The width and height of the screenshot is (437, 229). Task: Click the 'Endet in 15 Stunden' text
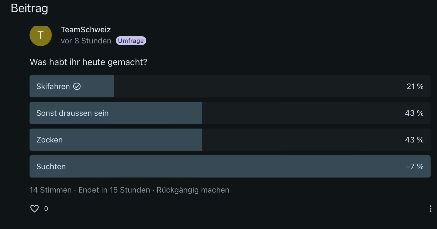click(x=114, y=190)
